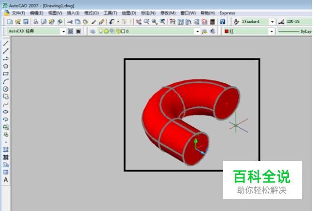The image size is (314, 211).
Task: Click Make Object's Layer Current icon
Action: [x=204, y=31]
